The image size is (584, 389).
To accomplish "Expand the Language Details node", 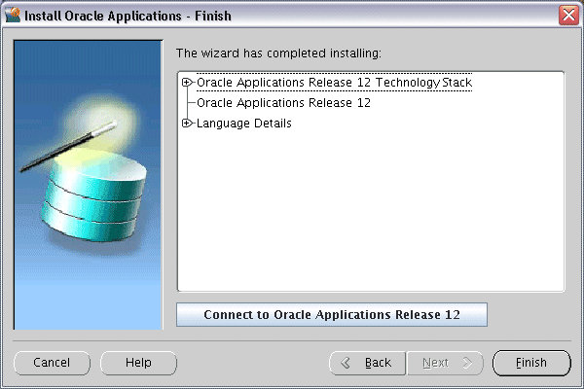I will (187, 124).
